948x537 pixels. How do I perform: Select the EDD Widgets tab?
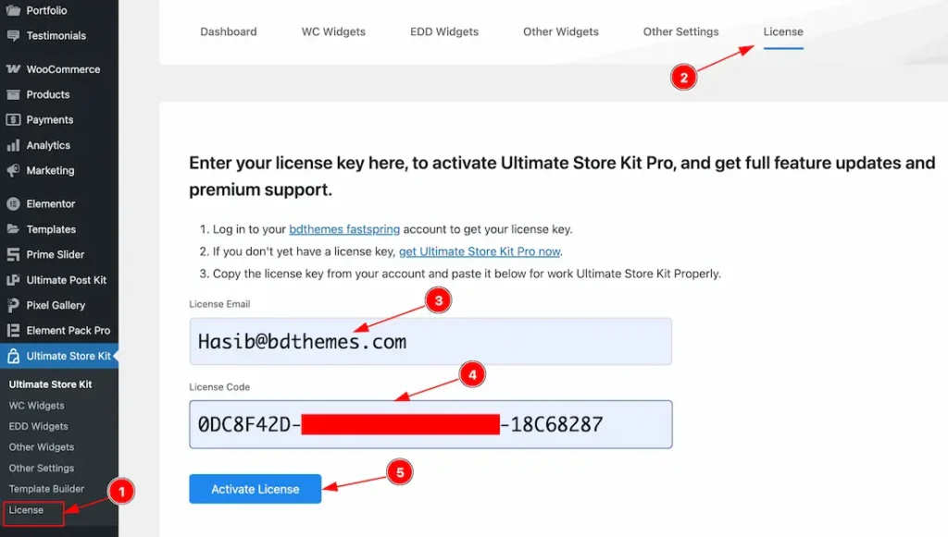click(x=444, y=31)
